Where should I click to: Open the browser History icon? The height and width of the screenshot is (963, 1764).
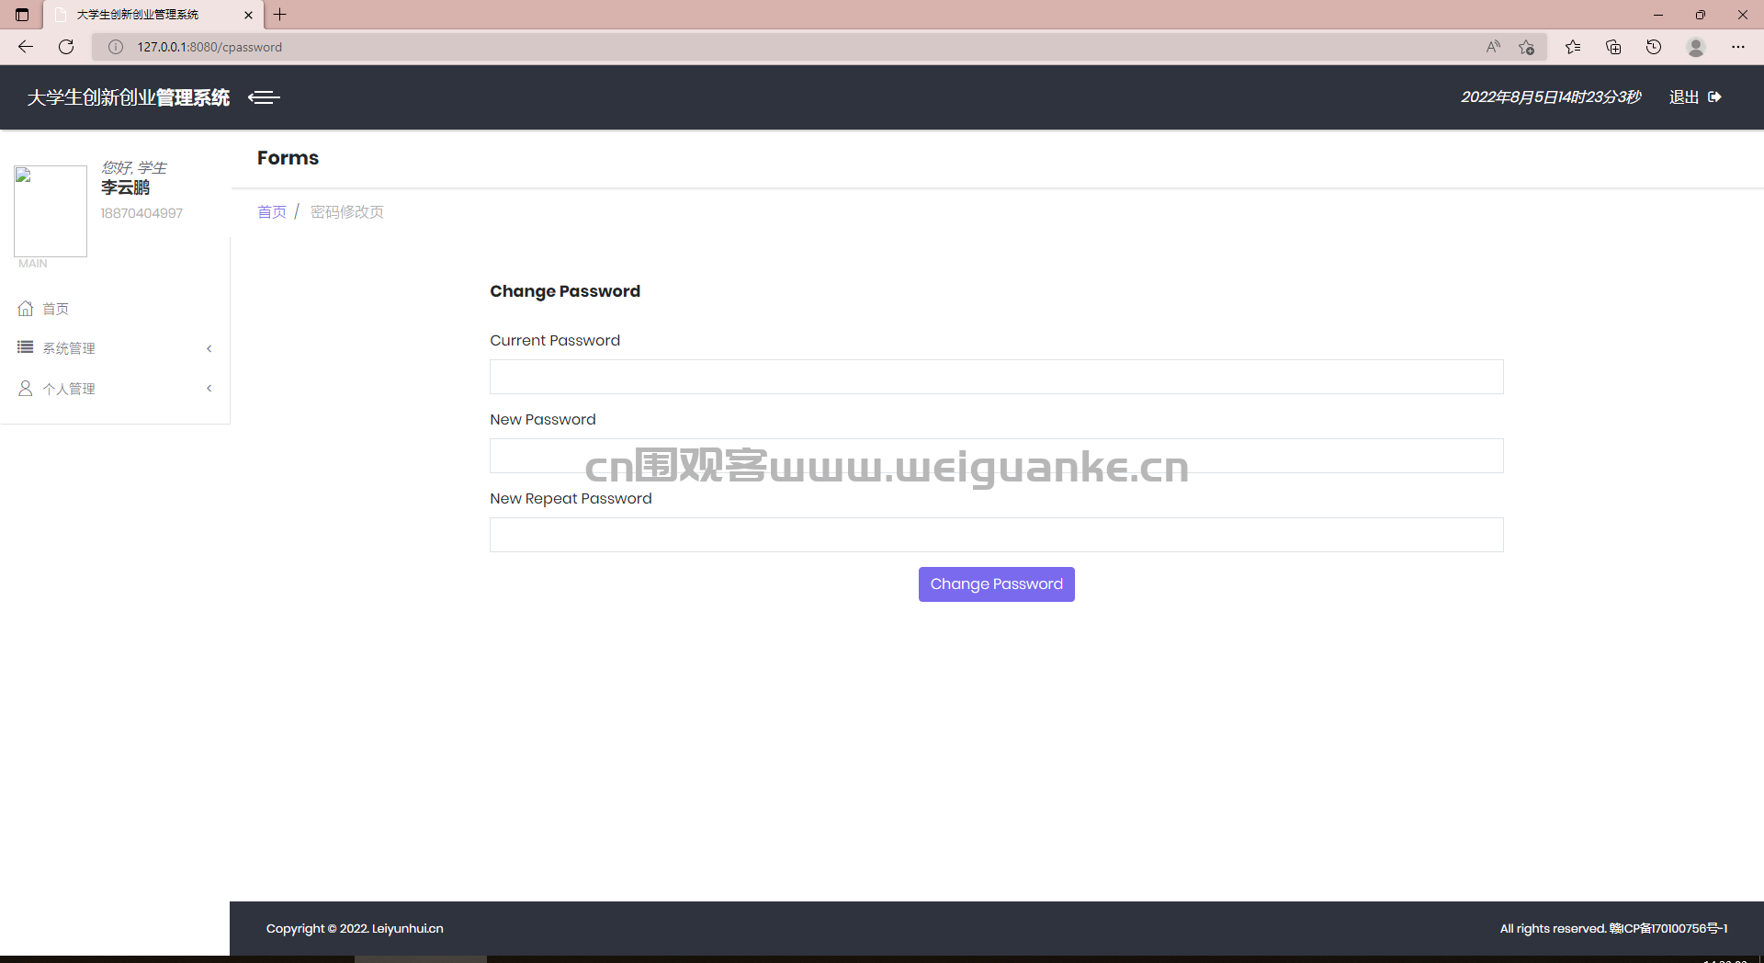(1654, 47)
